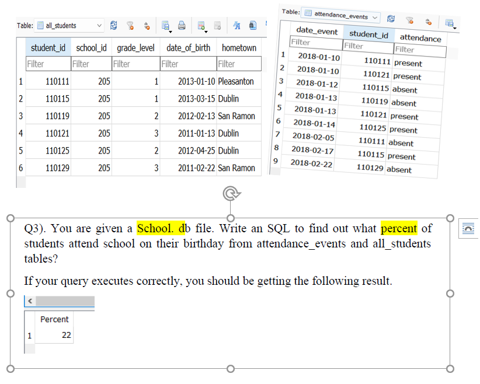Screen dimensions: 480x384
Task: Select the font settings icon in all_students toolbar
Action: point(236,26)
